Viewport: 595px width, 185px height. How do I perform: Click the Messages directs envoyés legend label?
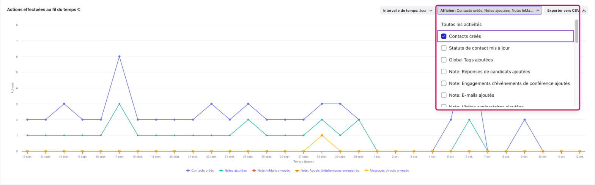(x=389, y=171)
